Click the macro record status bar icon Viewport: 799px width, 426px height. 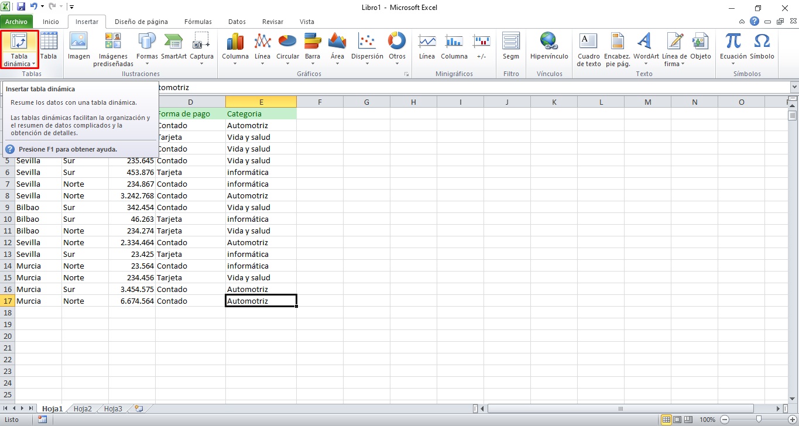[42, 420]
